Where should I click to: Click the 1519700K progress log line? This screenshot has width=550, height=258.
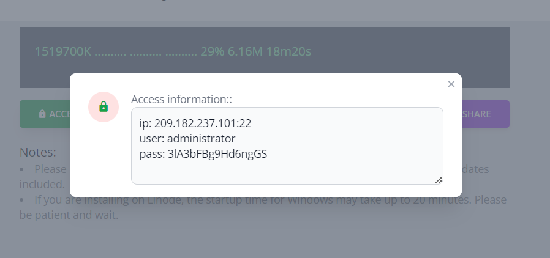[63, 51]
